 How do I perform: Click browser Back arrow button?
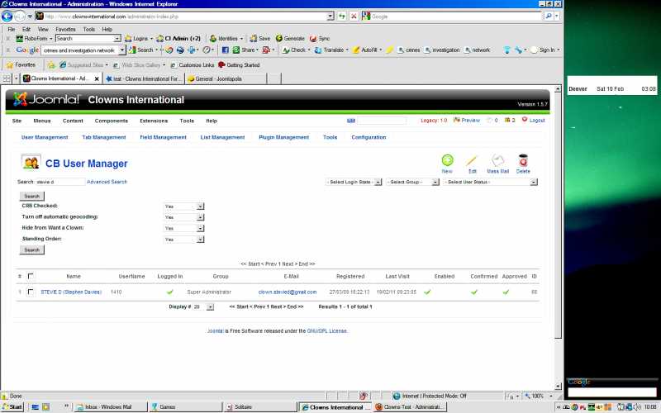[x=7, y=16]
